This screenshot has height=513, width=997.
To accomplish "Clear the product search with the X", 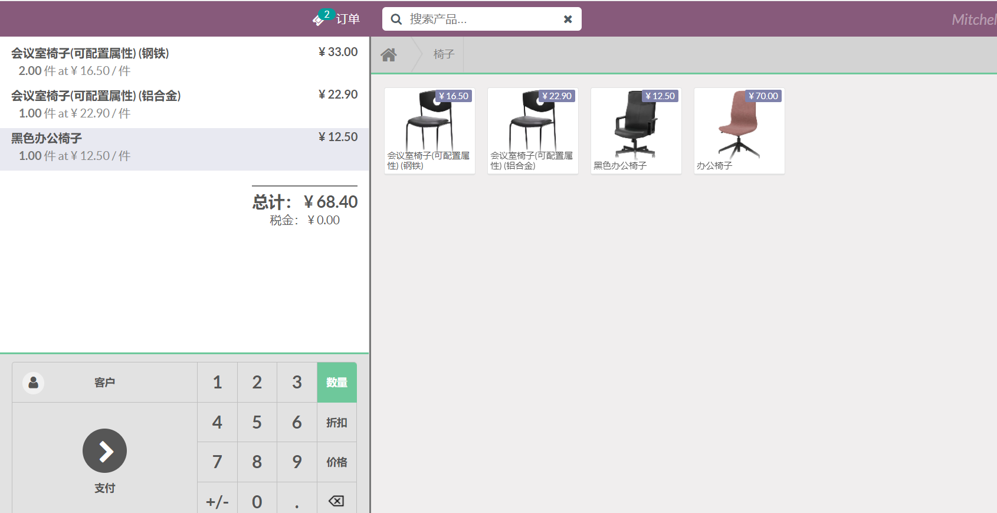I will (568, 19).
